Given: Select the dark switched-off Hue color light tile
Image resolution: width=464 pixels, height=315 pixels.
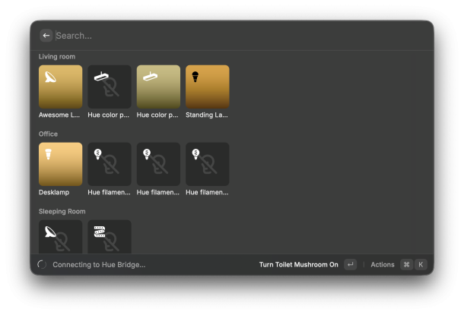Looking at the screenshot, I should (110, 87).
